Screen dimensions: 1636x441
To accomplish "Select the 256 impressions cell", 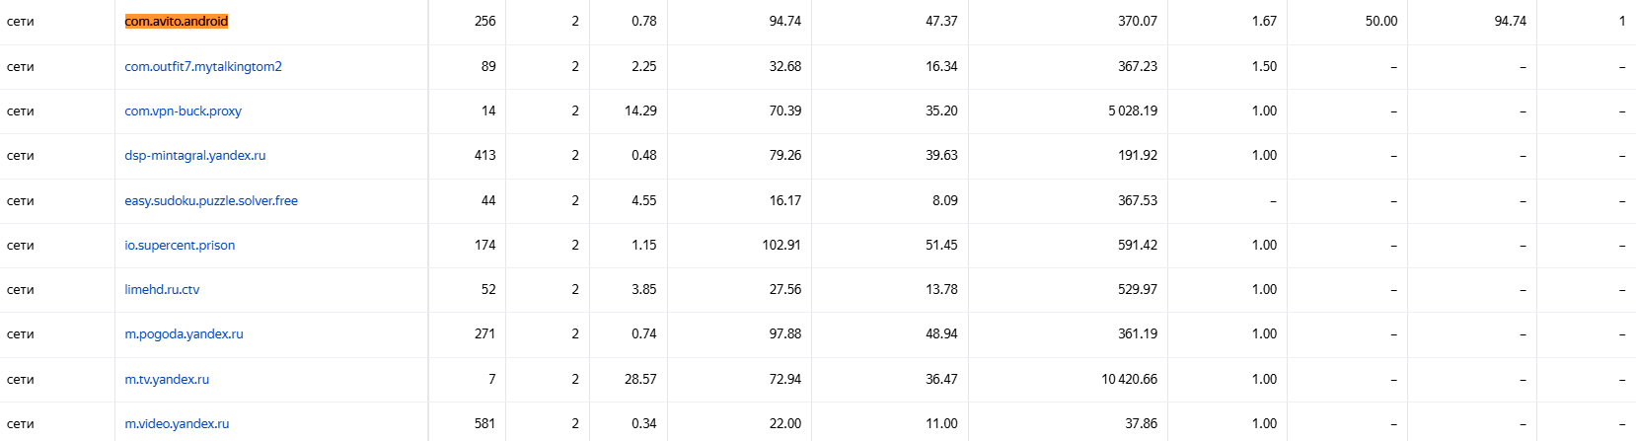I will [x=484, y=21].
